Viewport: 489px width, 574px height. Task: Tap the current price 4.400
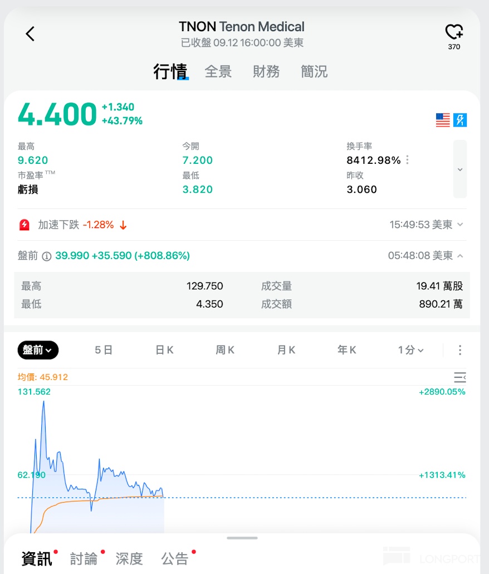[57, 114]
